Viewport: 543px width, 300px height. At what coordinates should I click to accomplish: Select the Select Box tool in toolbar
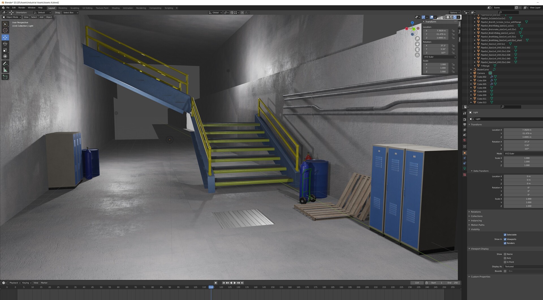click(5, 24)
